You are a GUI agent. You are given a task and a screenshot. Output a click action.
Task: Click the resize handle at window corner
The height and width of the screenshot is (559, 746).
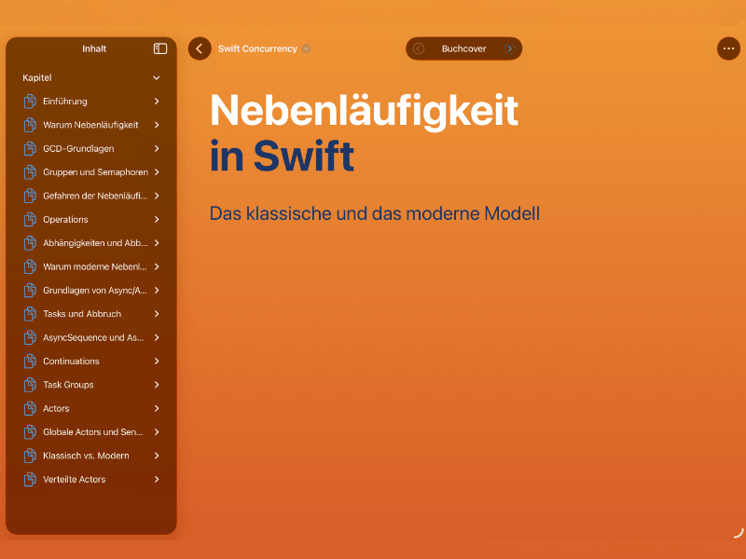tap(739, 533)
